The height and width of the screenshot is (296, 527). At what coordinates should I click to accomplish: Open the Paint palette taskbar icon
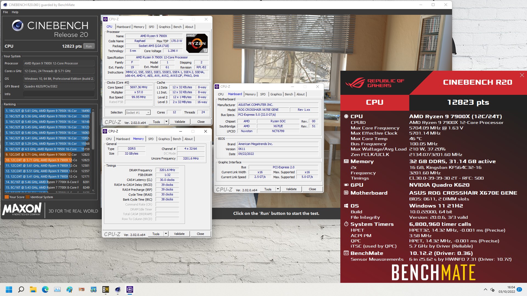(69, 289)
